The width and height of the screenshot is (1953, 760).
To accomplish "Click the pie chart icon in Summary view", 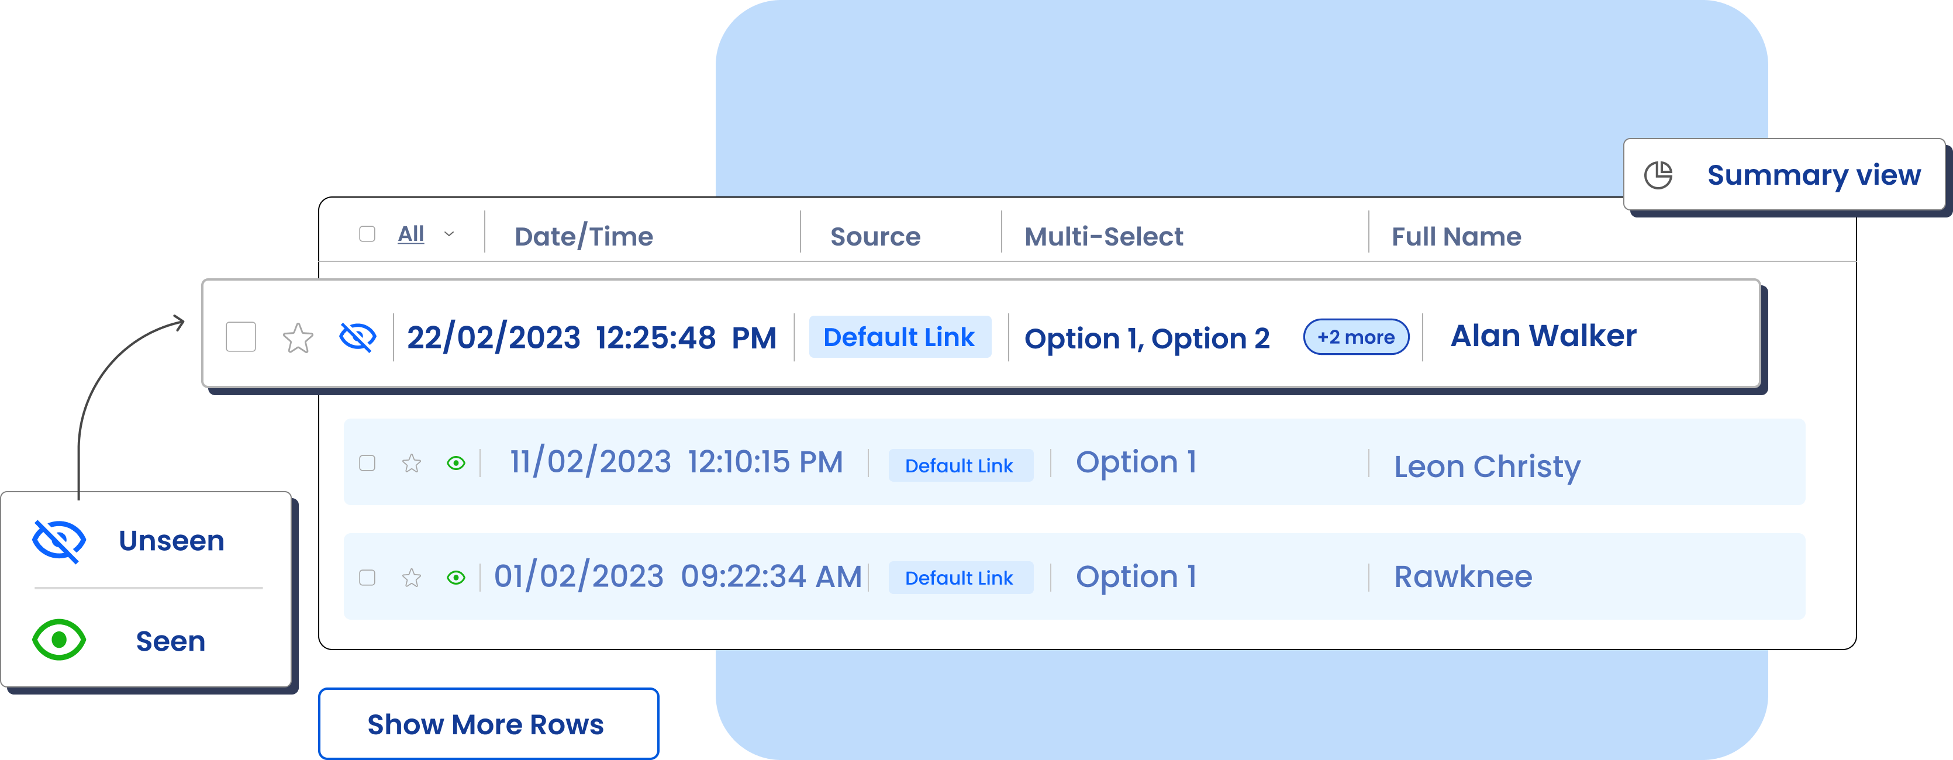I will point(1658,175).
